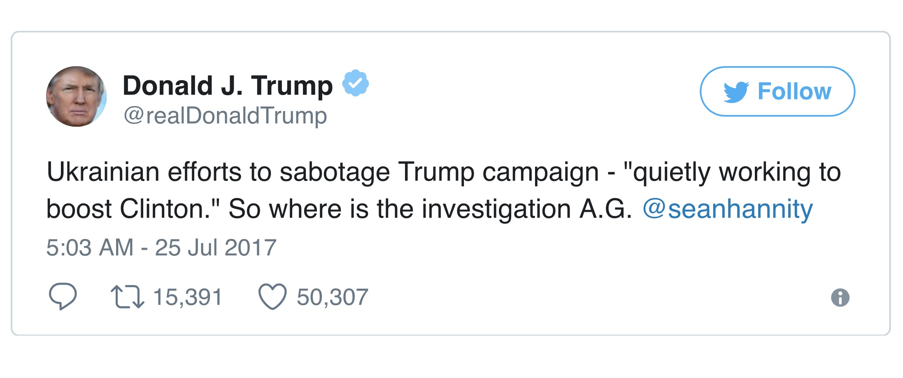Viewport: 903px width, 378px height.
Task: Like the tweet with the heart icon
Action: [x=272, y=297]
